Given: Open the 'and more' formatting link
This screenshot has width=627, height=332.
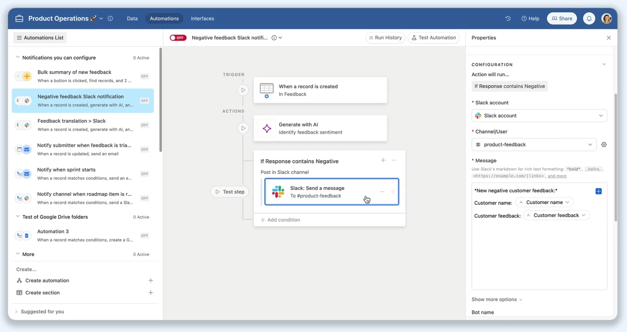Looking at the screenshot, I should (x=557, y=176).
